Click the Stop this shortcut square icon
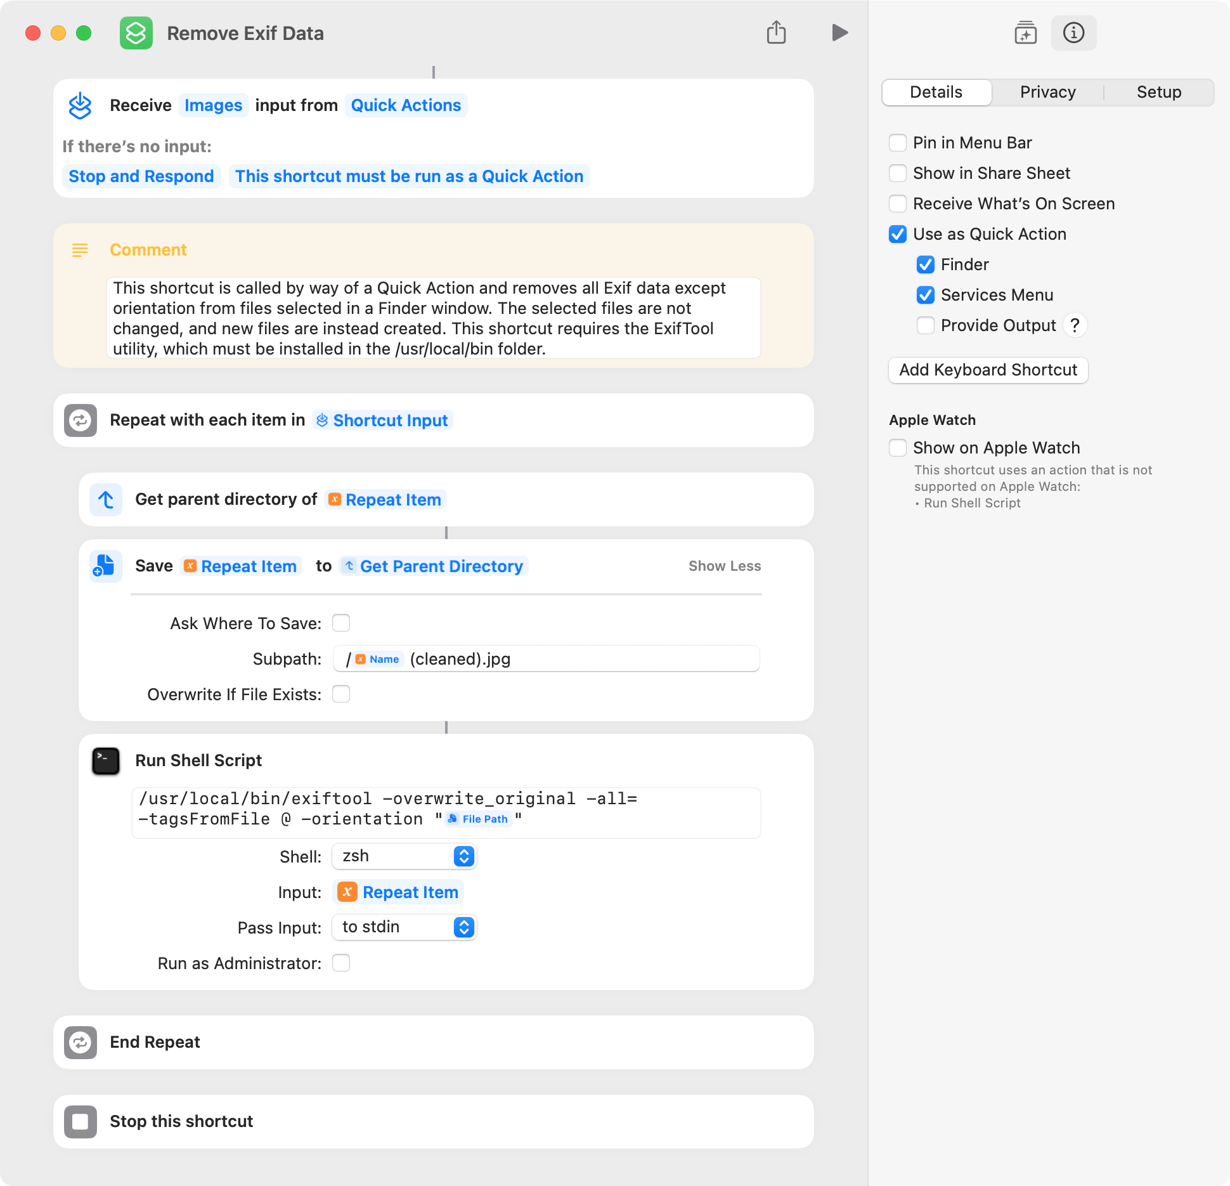 point(81,1121)
